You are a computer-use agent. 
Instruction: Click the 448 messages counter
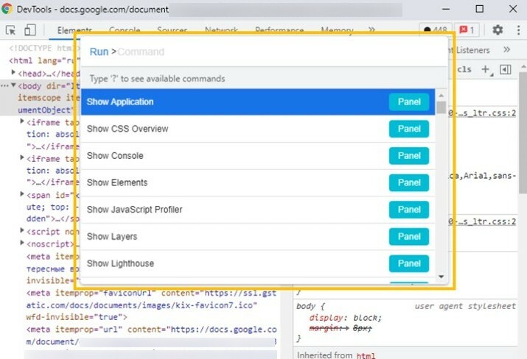(x=436, y=30)
